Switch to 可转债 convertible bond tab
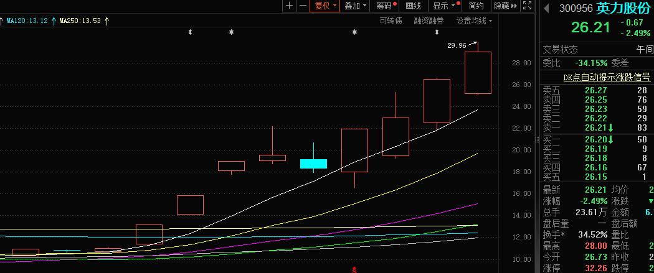This screenshot has width=654, height=273. (x=391, y=21)
